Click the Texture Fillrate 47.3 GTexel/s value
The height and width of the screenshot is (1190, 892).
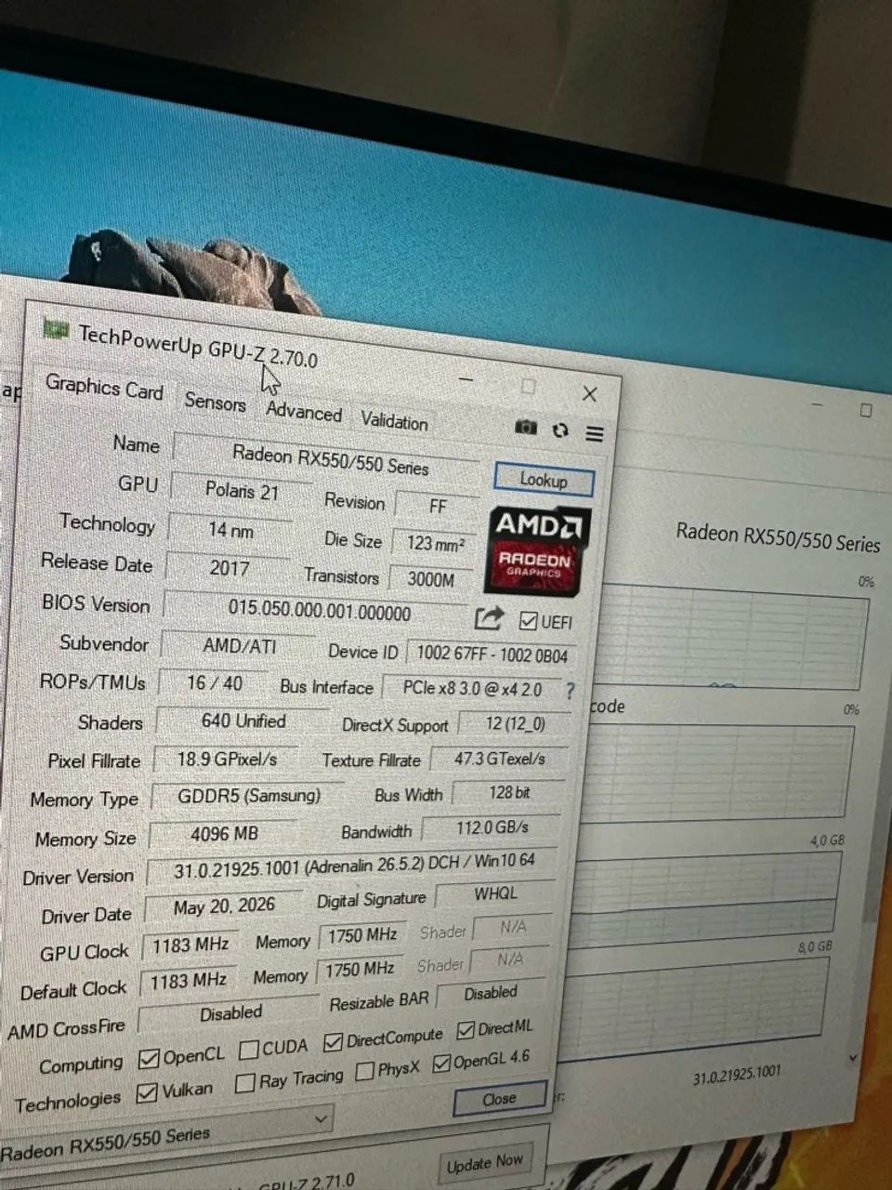[x=499, y=759]
